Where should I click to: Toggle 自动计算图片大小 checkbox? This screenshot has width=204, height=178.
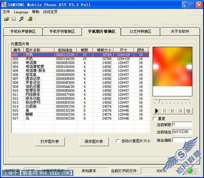tap(118, 141)
